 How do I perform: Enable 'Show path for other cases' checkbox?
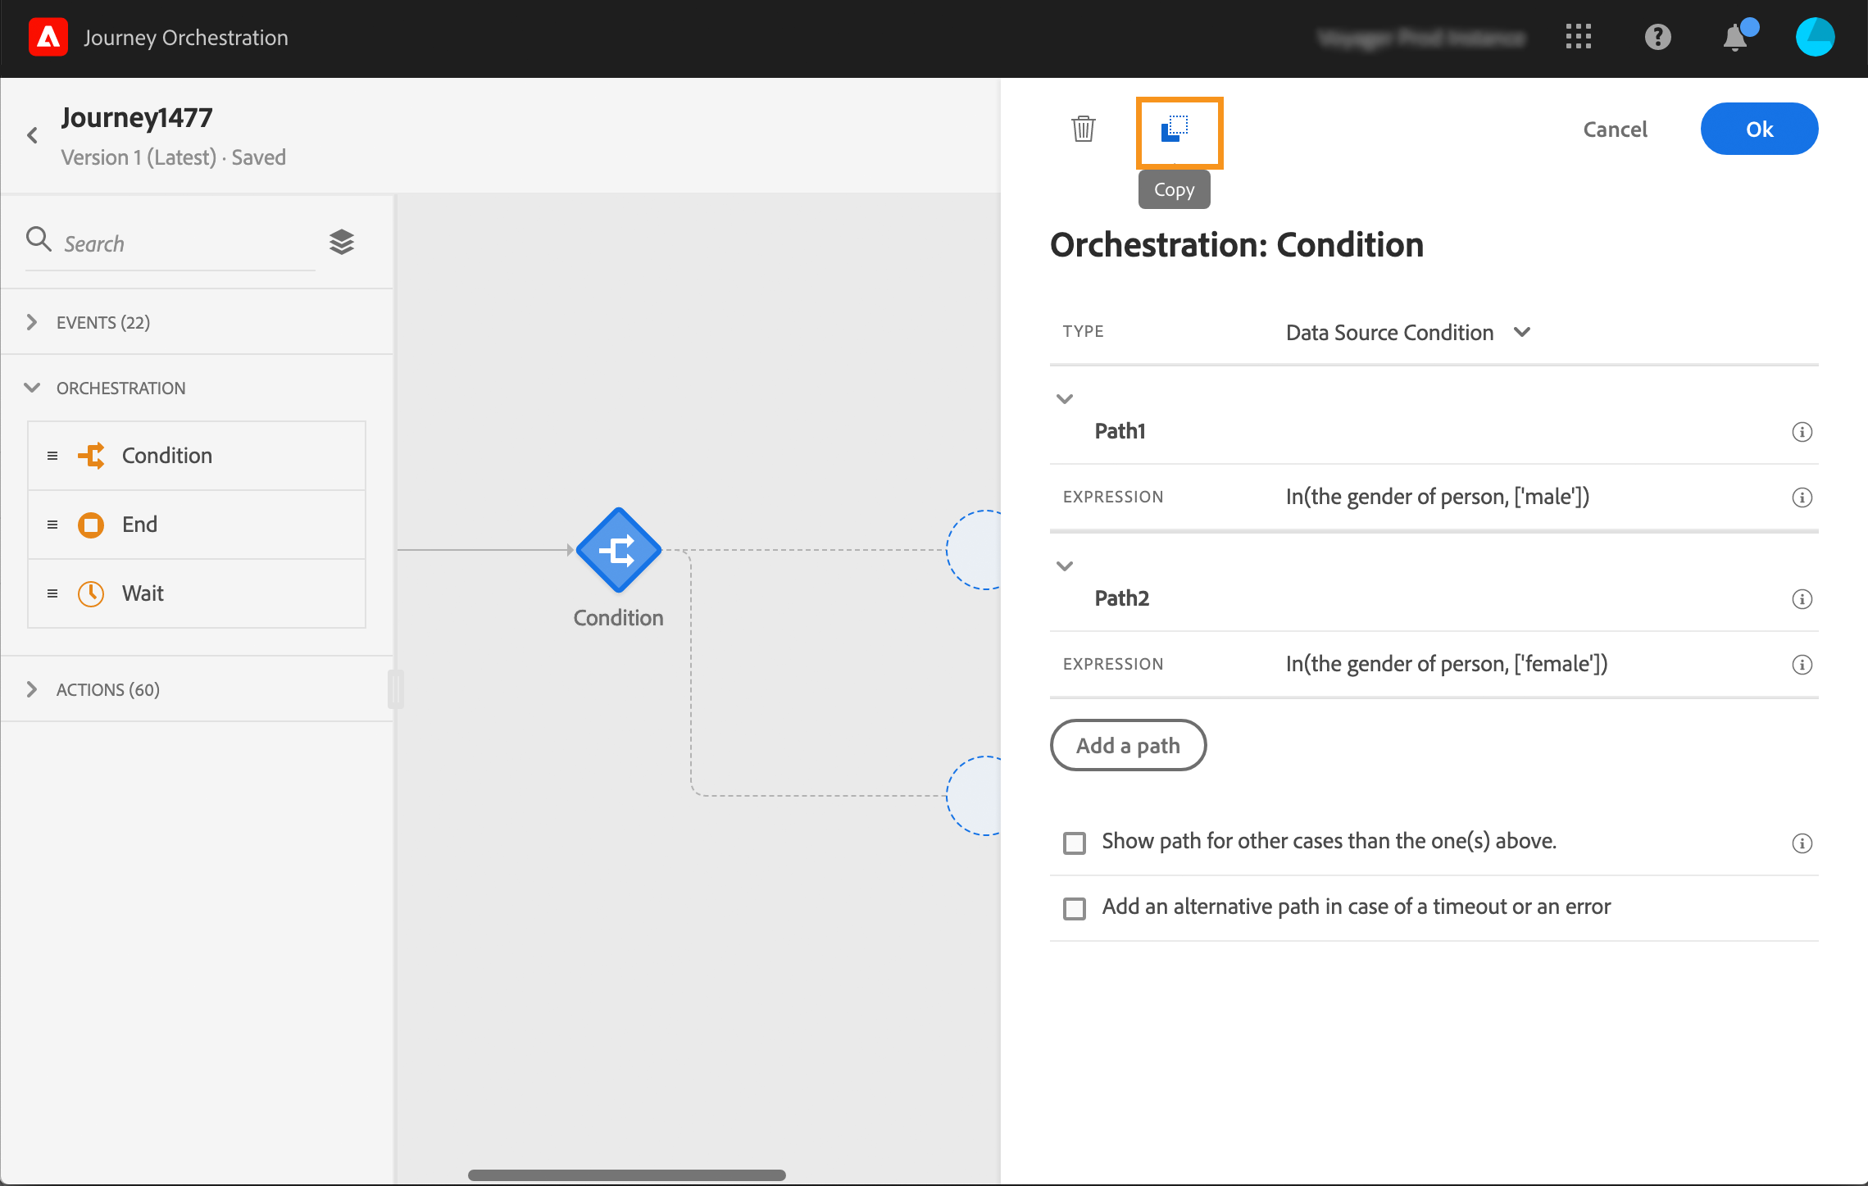click(1074, 843)
